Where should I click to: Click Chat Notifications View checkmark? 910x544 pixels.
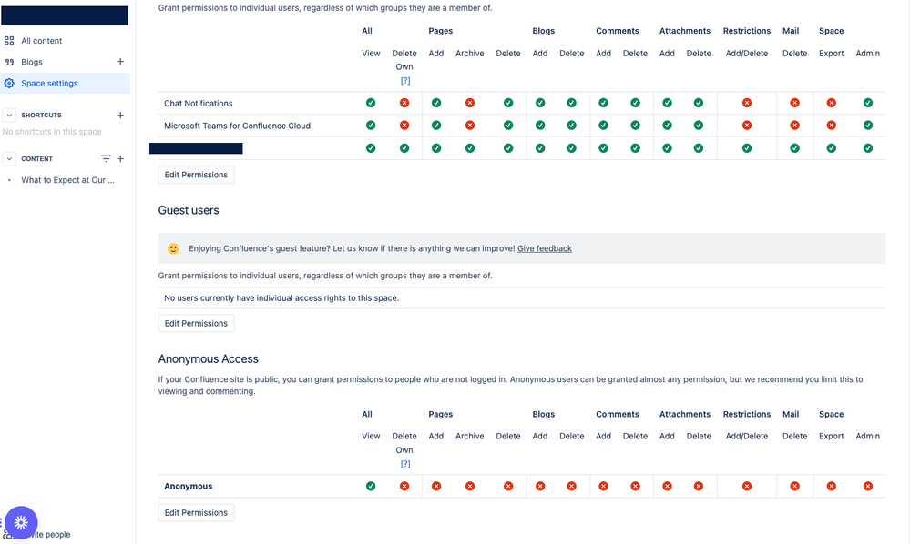(371, 103)
